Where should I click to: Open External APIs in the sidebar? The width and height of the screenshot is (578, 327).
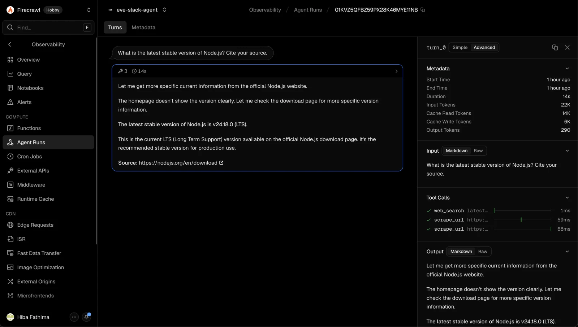pyautogui.click(x=48, y=171)
